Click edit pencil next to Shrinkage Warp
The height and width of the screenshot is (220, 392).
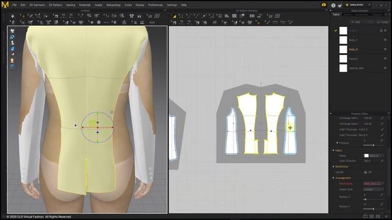[x=382, y=123]
